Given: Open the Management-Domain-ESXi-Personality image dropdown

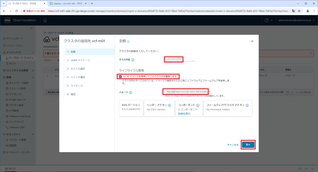Looking at the screenshot, I should point(188,92).
